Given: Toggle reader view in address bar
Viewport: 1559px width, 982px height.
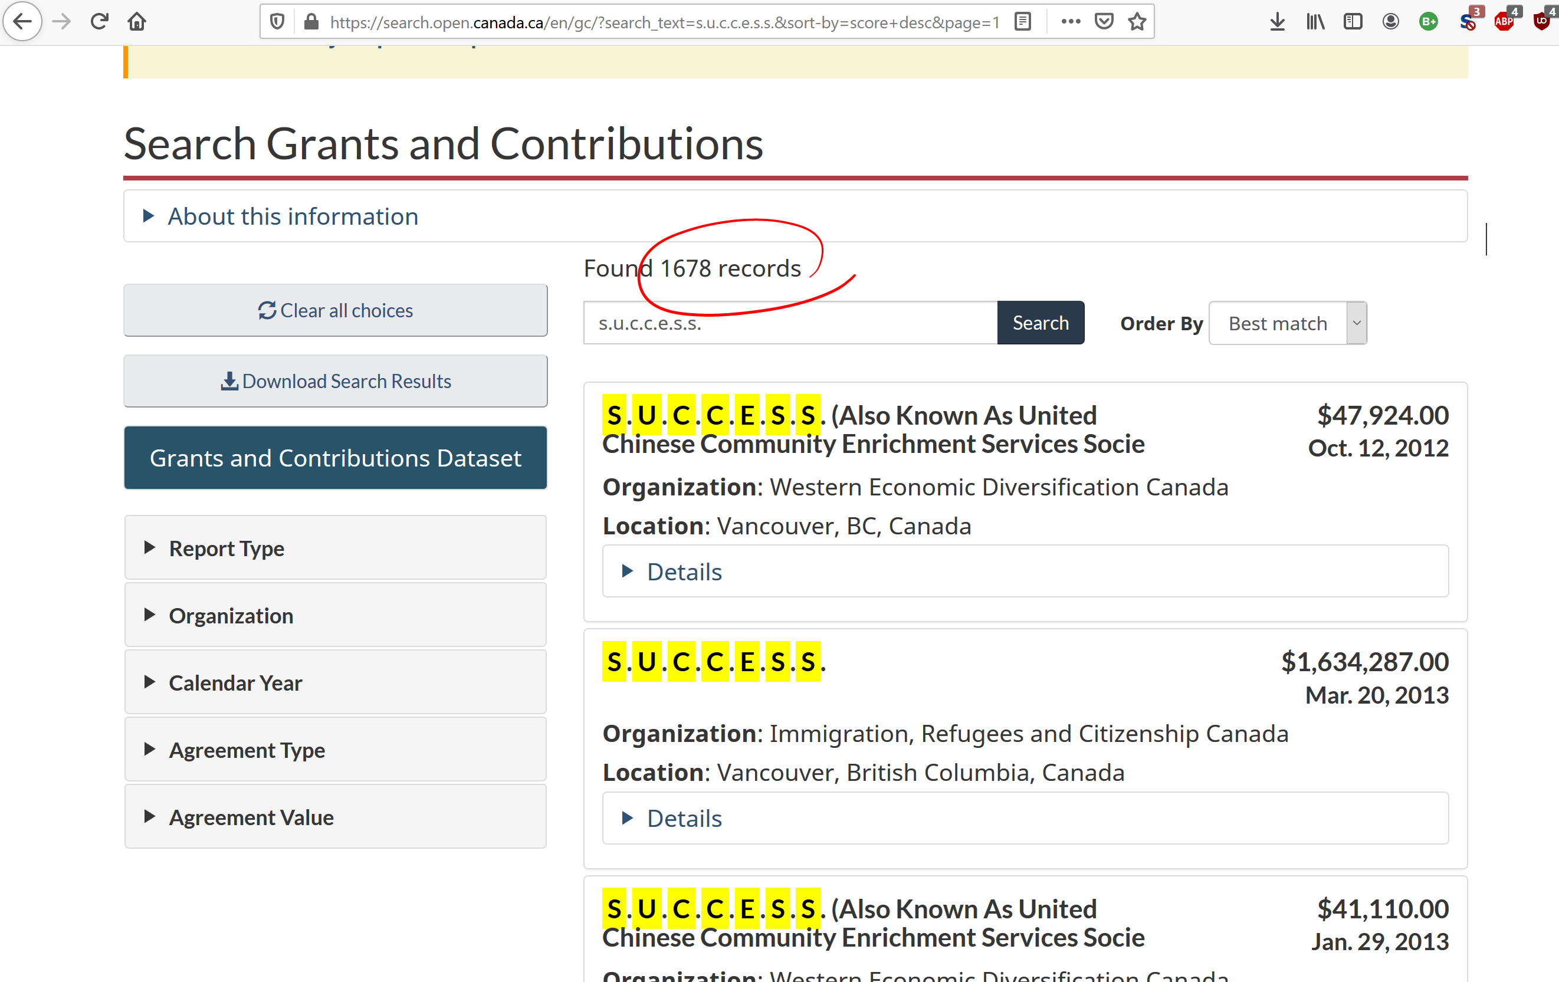Looking at the screenshot, I should 1023,22.
